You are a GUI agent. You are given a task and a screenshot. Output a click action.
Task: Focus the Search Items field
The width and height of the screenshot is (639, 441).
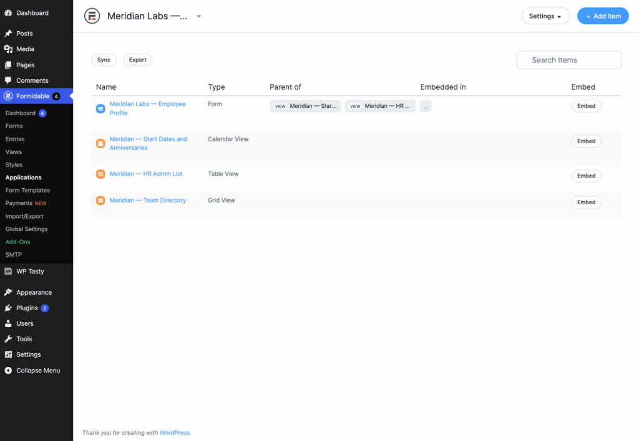(569, 60)
